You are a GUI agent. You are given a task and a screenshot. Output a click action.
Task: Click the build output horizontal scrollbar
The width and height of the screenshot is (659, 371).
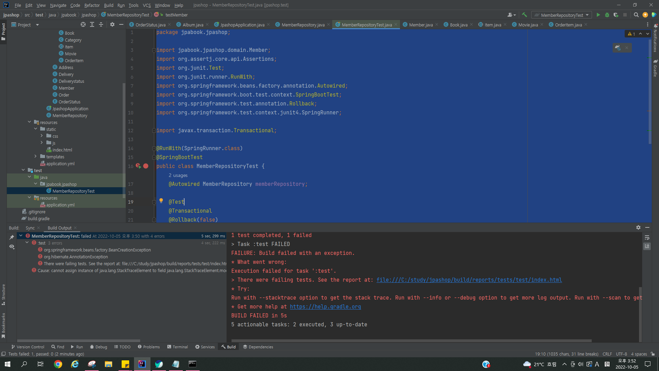(x=412, y=341)
